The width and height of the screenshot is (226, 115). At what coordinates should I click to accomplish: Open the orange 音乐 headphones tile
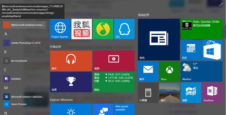coord(71,61)
